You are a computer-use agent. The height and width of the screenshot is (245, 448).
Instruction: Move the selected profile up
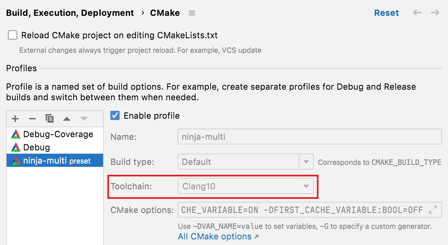coord(67,118)
